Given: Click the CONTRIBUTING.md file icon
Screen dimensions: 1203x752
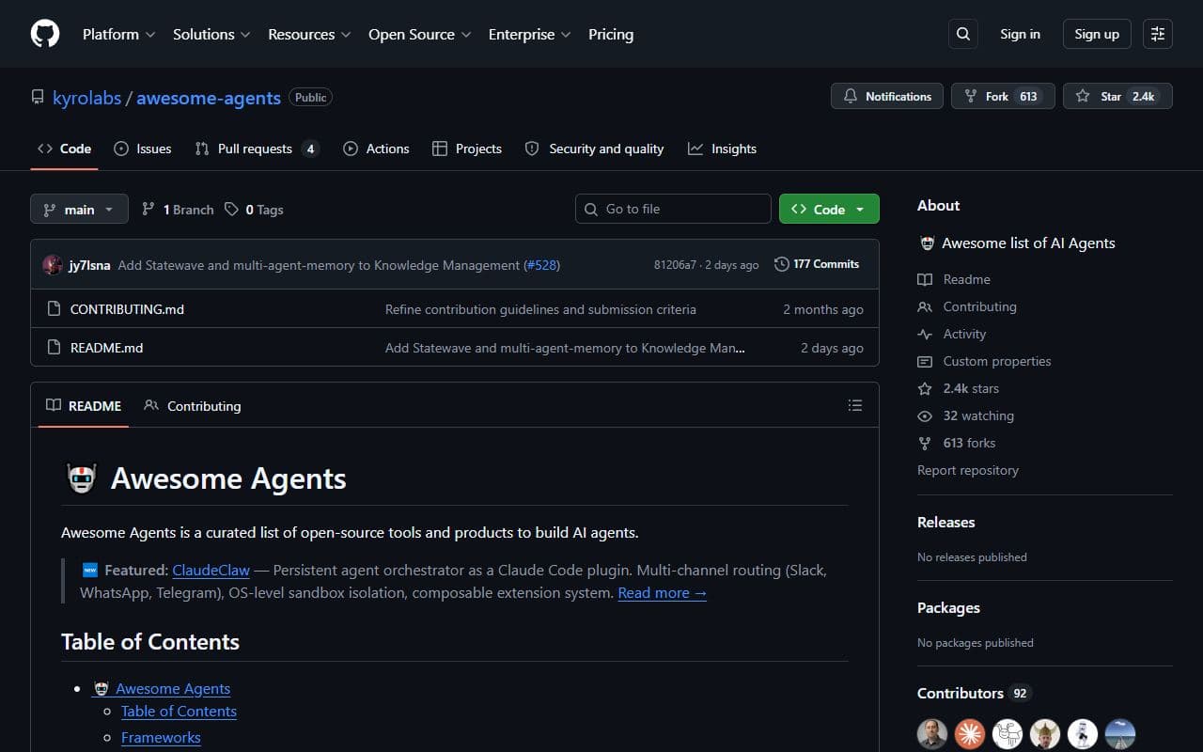Looking at the screenshot, I should coord(54,309).
